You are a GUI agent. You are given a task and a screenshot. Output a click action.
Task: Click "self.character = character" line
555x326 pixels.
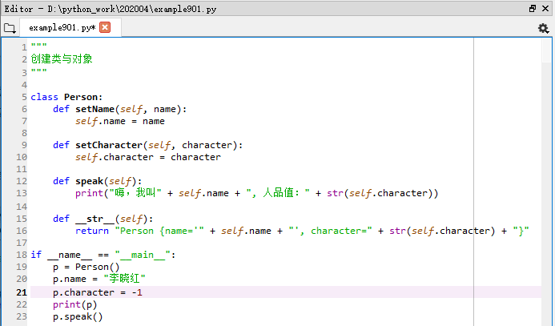148,157
